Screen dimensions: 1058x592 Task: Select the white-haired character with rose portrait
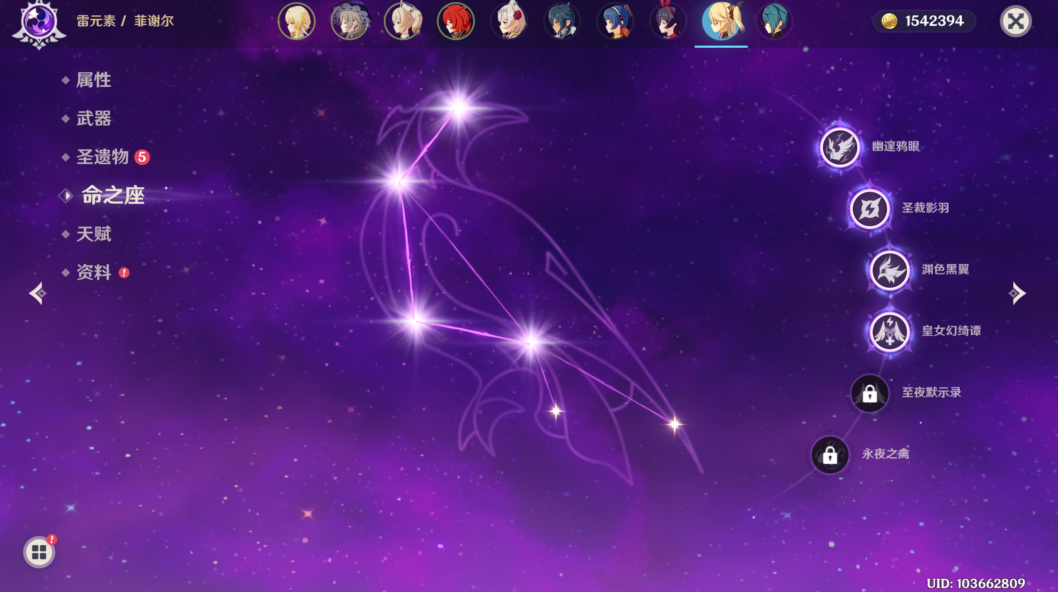509,21
